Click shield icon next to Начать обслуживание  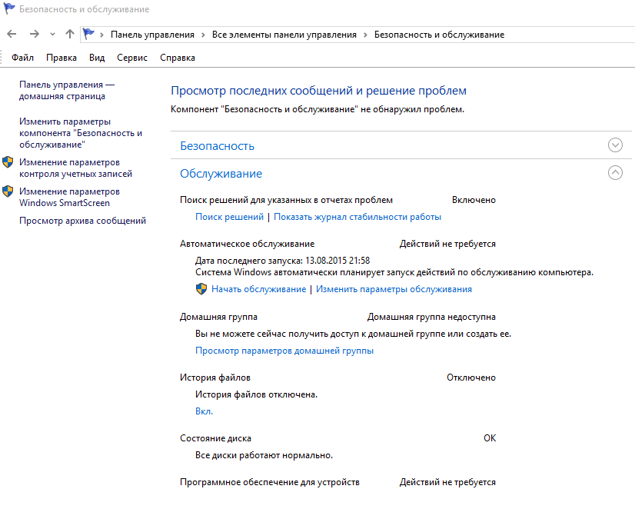tap(201, 289)
